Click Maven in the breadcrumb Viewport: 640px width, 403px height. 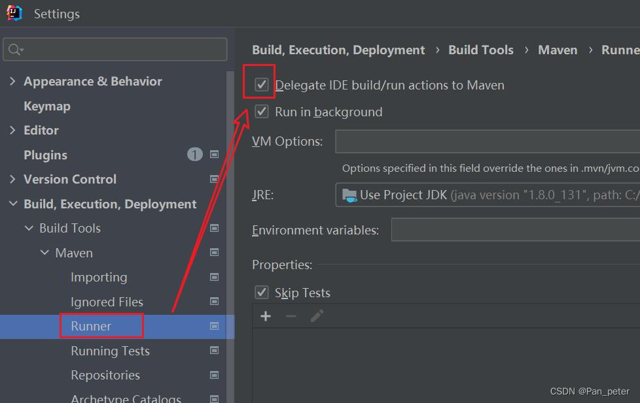point(558,50)
